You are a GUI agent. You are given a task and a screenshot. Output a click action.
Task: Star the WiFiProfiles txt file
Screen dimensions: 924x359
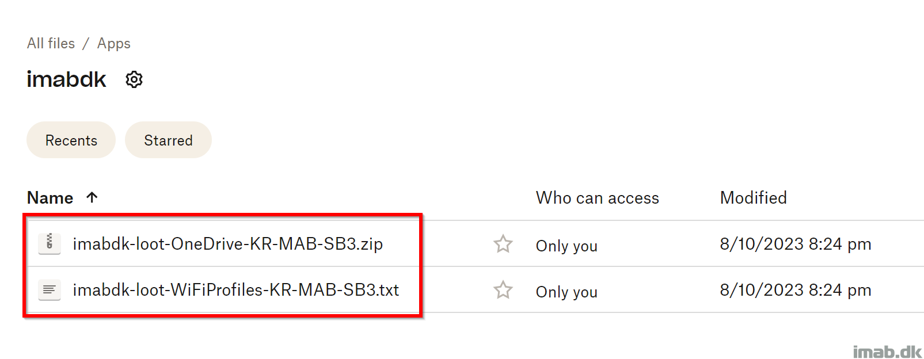point(503,290)
